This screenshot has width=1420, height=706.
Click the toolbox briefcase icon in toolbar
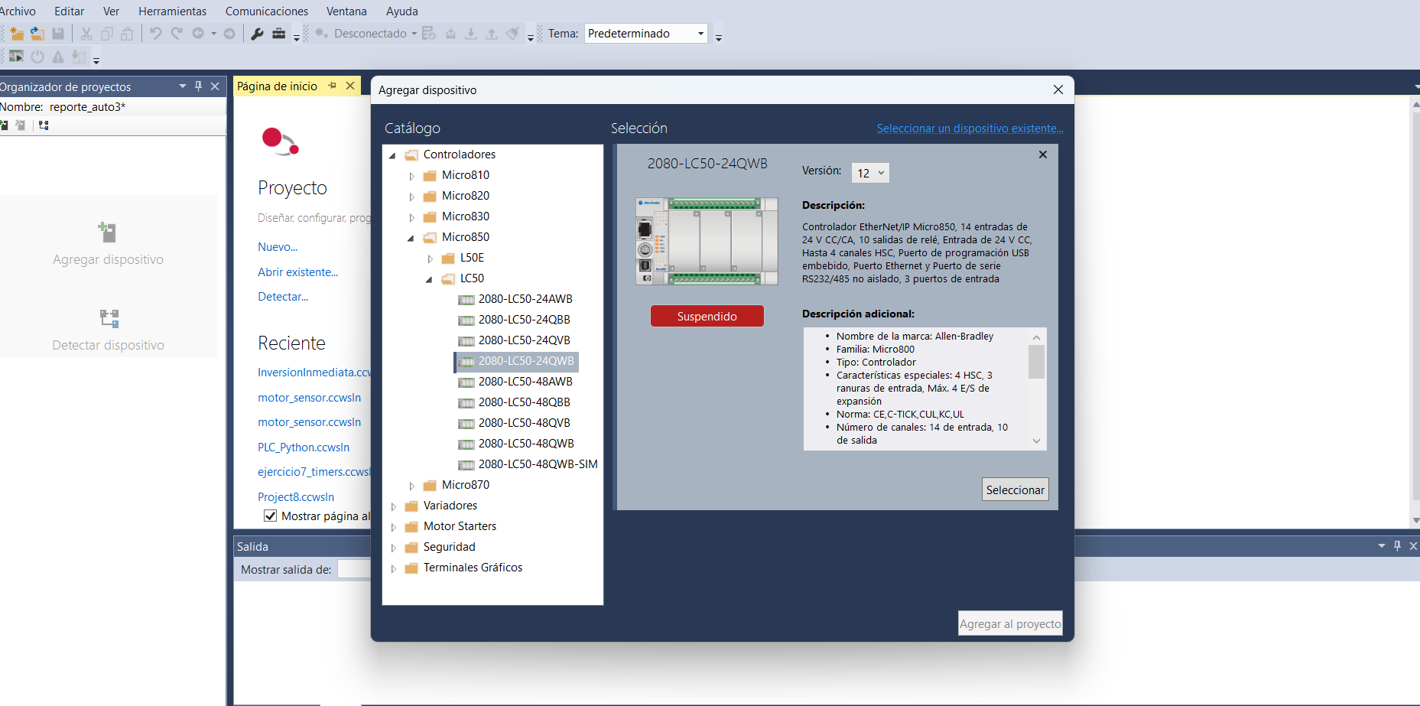pyautogui.click(x=278, y=34)
